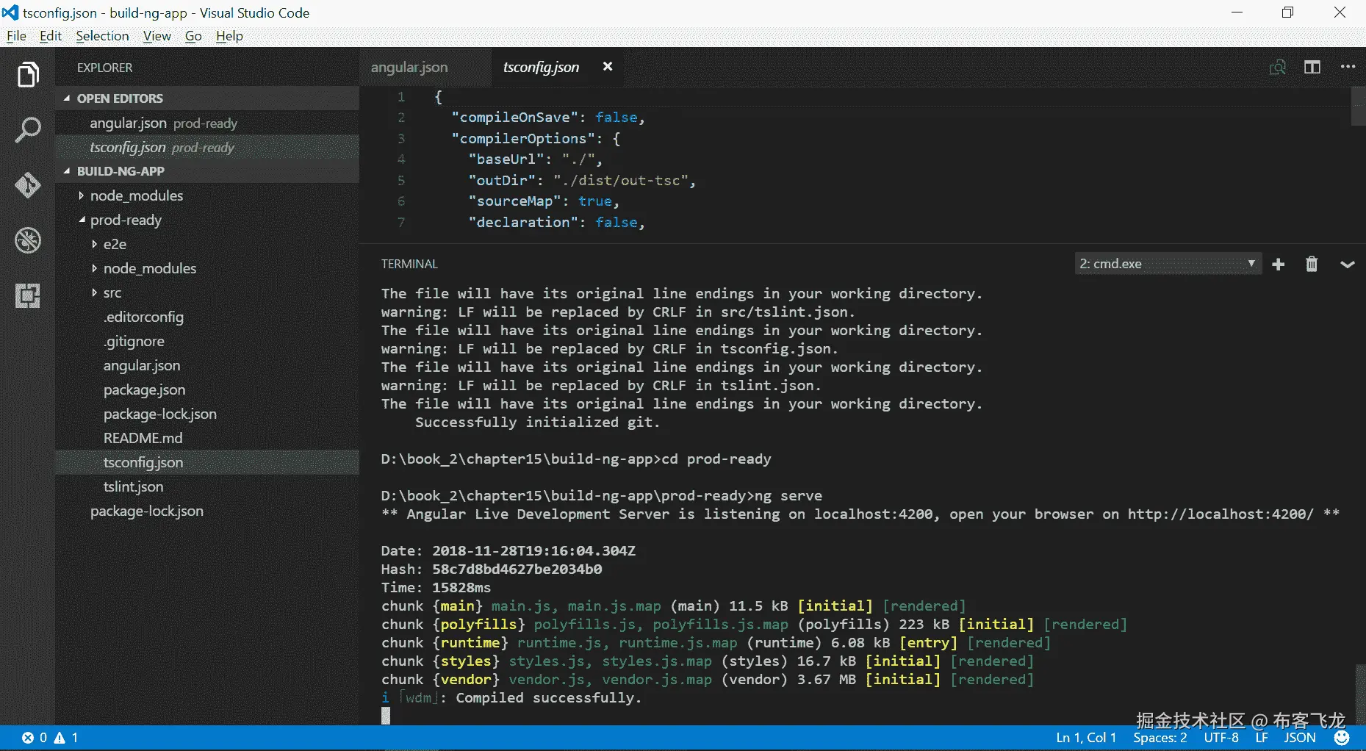Collapse the BUILD-NG-APP section

click(x=207, y=171)
